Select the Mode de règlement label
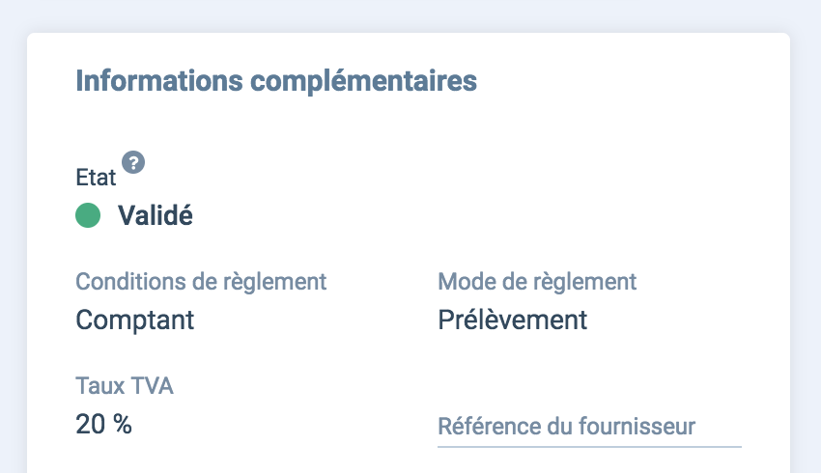This screenshot has height=473, width=821. point(537,282)
